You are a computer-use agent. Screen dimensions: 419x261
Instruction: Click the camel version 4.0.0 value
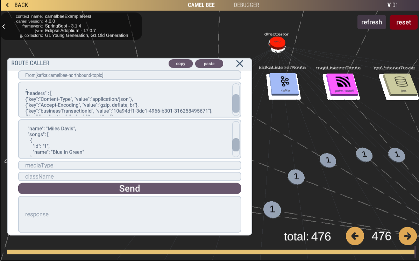(50, 21)
